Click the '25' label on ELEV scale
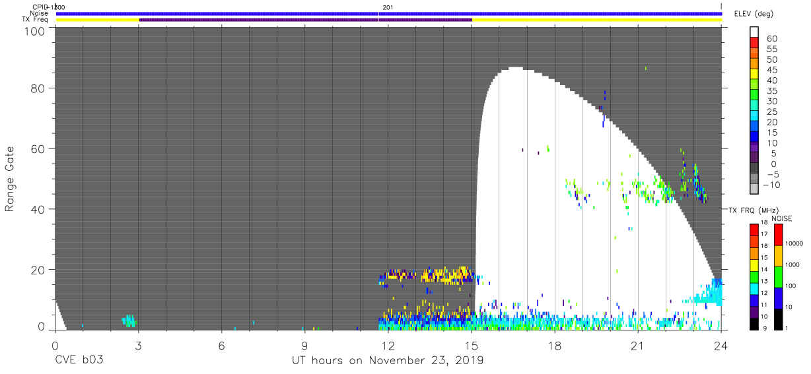The width and height of the screenshot is (811, 374). click(771, 112)
